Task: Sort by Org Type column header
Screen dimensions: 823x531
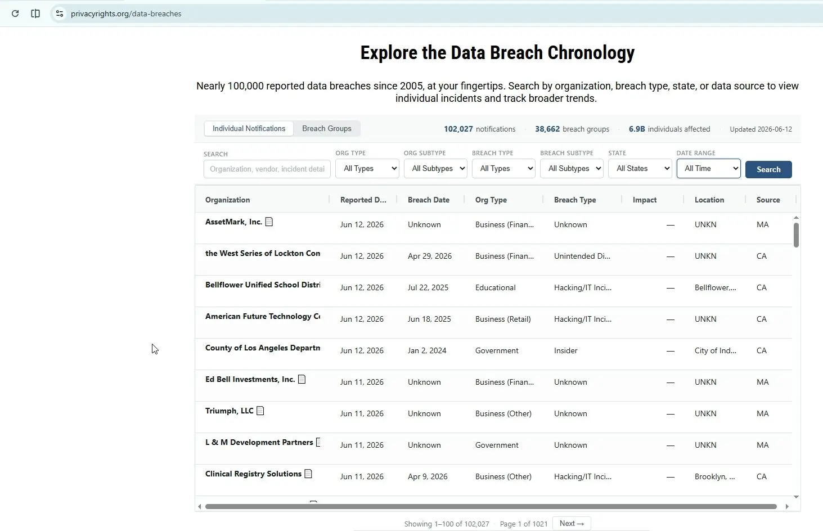Action: click(491, 200)
